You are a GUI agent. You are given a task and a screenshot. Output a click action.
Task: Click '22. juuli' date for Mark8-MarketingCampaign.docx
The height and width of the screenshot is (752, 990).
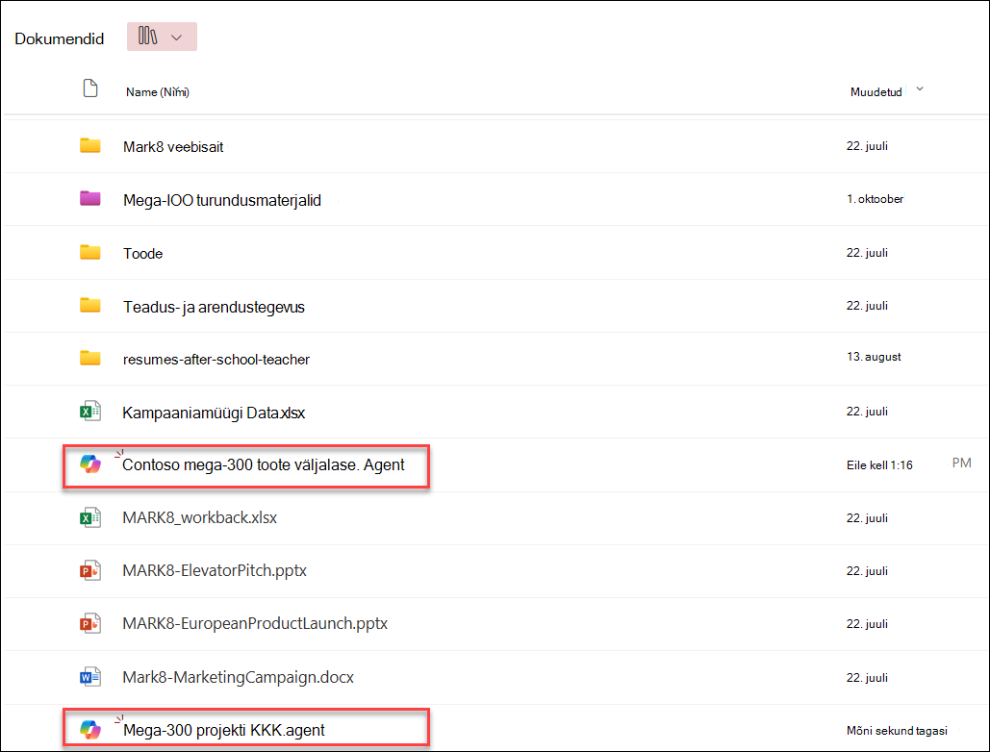tap(867, 678)
